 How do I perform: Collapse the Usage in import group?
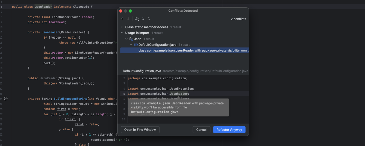click(x=122, y=33)
